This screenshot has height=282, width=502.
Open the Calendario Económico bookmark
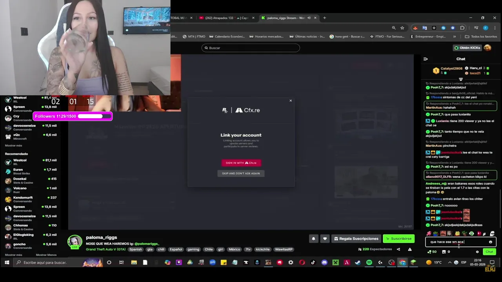pyautogui.click(x=227, y=36)
